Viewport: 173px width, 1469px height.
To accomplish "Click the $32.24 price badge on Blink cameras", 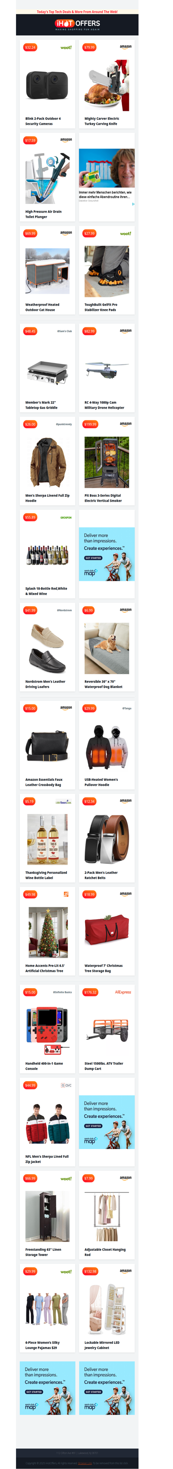I will point(30,47).
